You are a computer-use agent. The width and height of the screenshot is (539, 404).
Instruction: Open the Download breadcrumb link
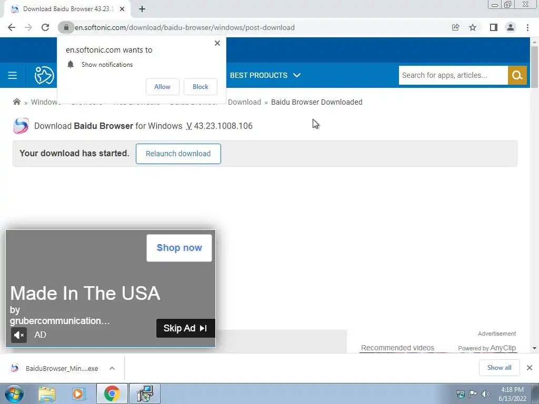pos(244,102)
